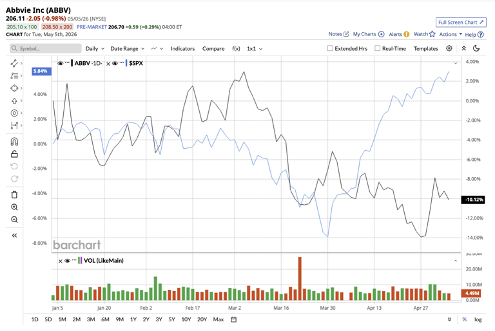Lock drawings with the padlock icon

(x=14, y=154)
